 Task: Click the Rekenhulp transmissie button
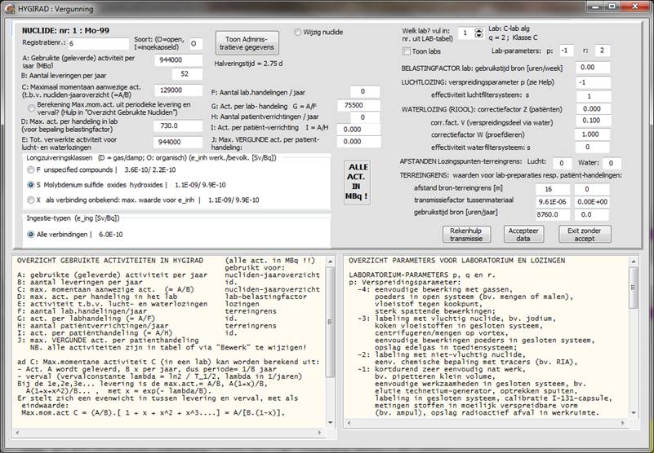point(466,235)
